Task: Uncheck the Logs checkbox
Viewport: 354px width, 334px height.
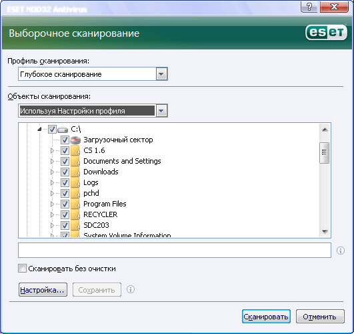Action: click(65, 182)
